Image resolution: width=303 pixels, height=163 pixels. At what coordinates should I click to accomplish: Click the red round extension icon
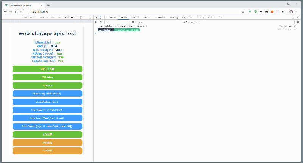[272, 12]
